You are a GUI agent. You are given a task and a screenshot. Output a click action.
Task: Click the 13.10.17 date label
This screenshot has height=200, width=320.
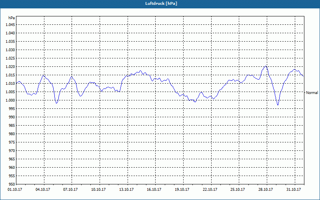point(126,190)
